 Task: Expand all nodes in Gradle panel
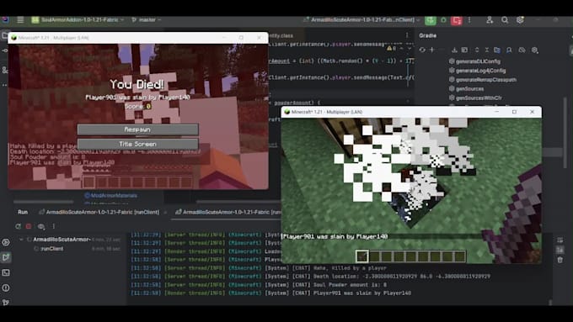(477, 50)
